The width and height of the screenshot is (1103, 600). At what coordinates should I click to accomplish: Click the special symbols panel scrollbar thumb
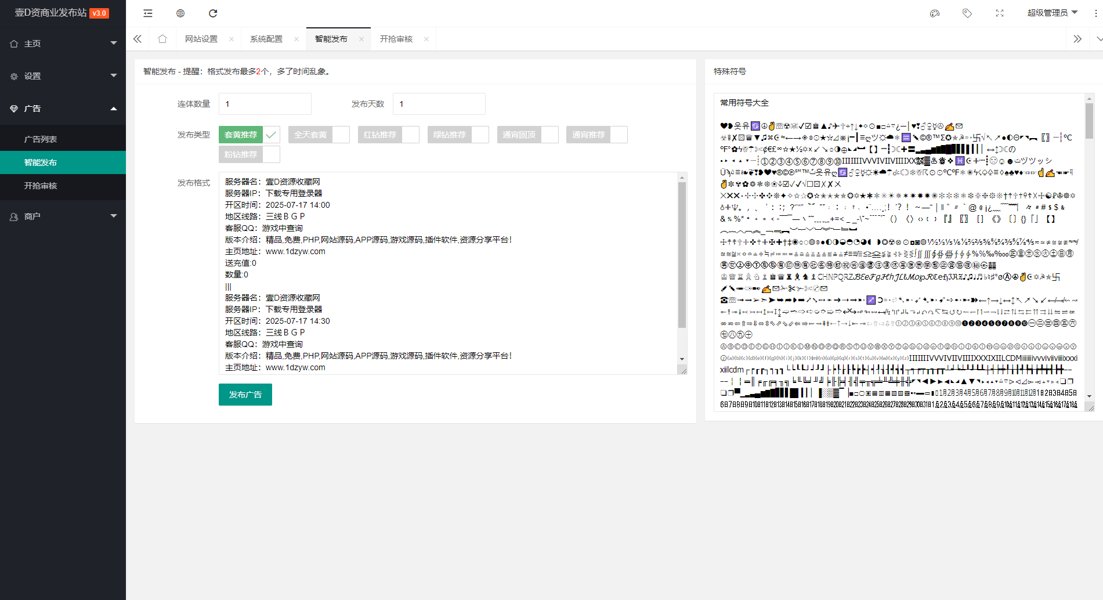coord(1090,121)
